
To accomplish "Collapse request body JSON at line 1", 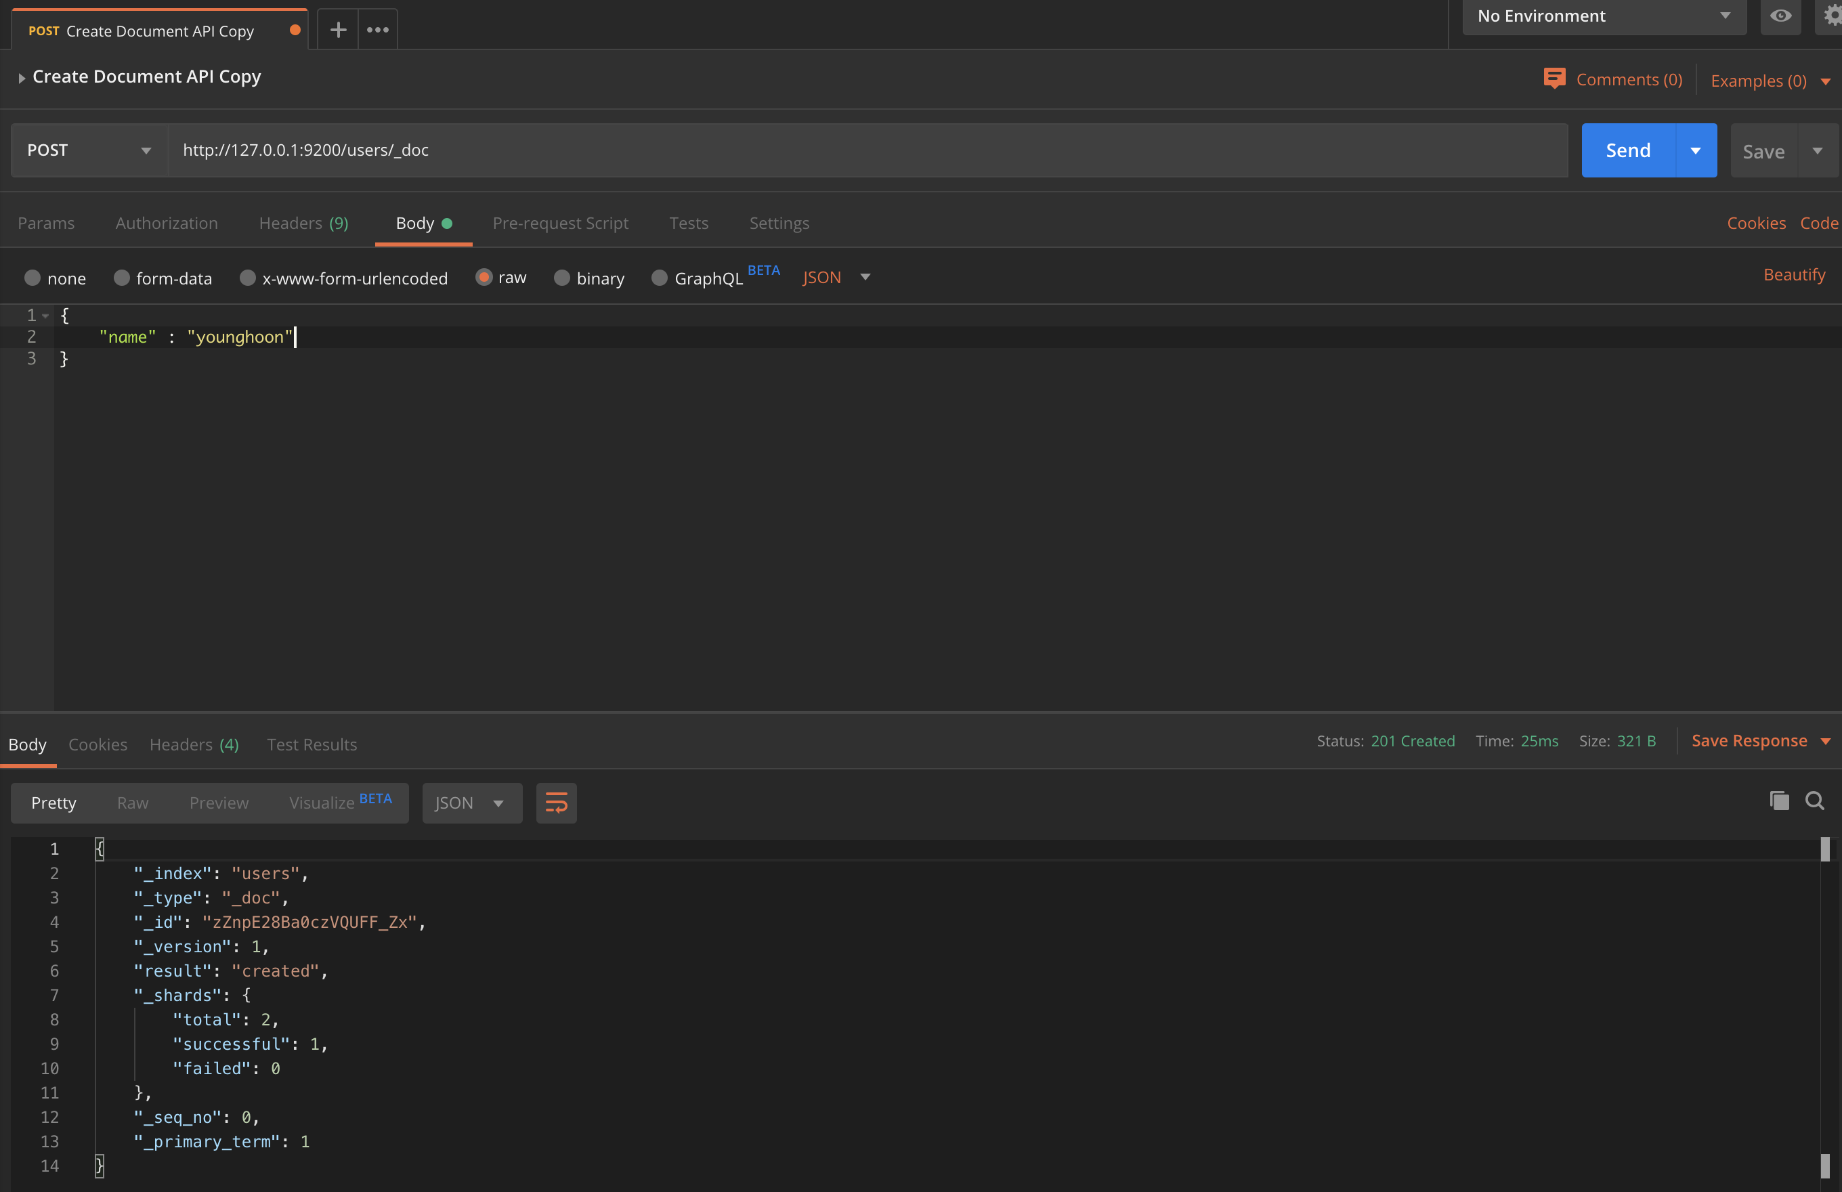I will 45,316.
